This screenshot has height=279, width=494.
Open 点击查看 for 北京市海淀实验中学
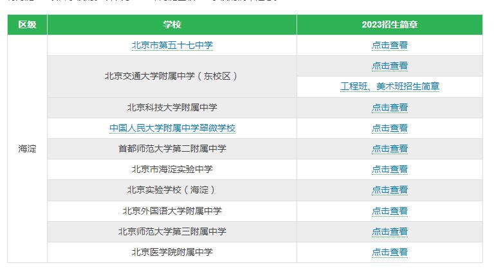click(389, 170)
